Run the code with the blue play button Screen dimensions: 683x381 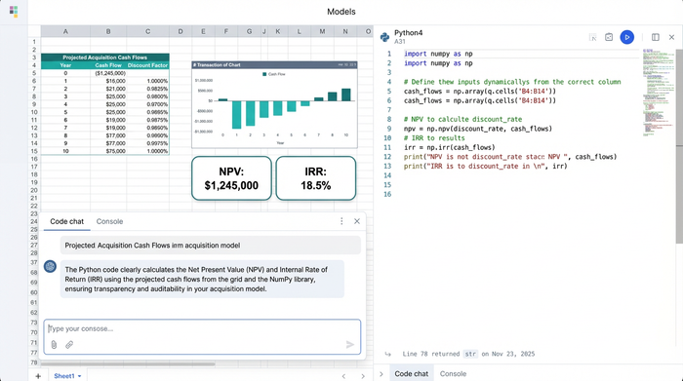click(x=626, y=37)
